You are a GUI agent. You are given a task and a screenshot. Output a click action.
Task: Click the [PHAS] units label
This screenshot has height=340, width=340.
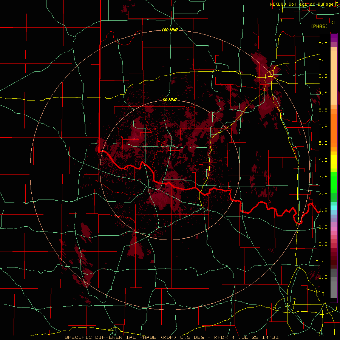click(319, 26)
